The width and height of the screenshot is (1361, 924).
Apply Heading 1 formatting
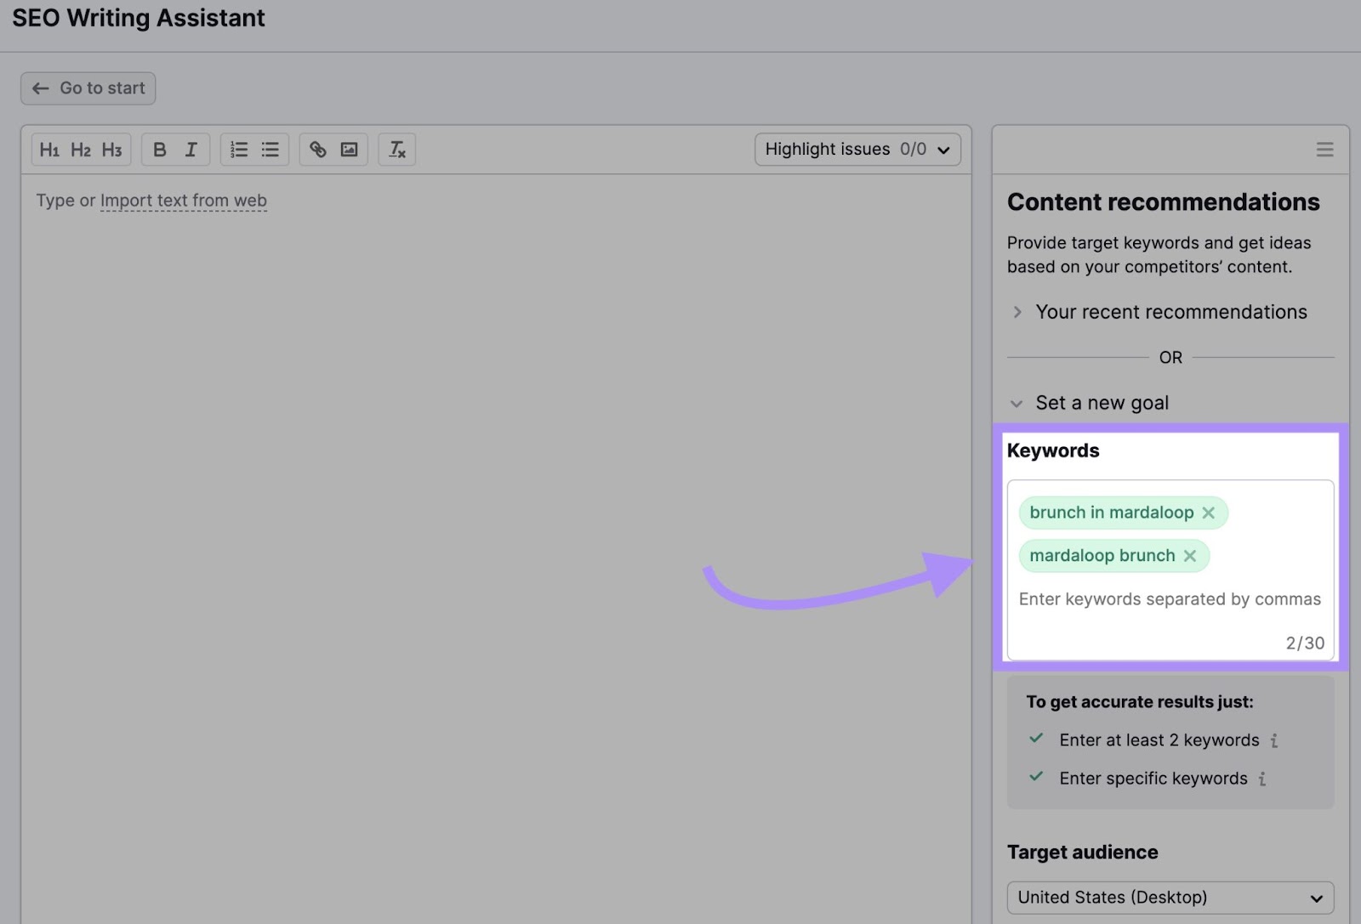click(50, 149)
